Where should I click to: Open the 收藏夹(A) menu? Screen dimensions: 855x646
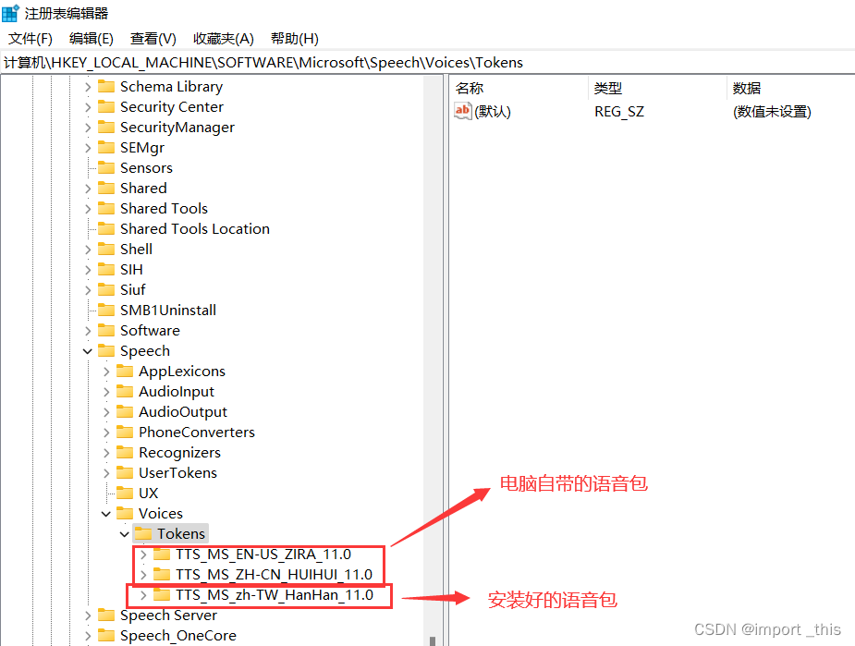click(224, 39)
